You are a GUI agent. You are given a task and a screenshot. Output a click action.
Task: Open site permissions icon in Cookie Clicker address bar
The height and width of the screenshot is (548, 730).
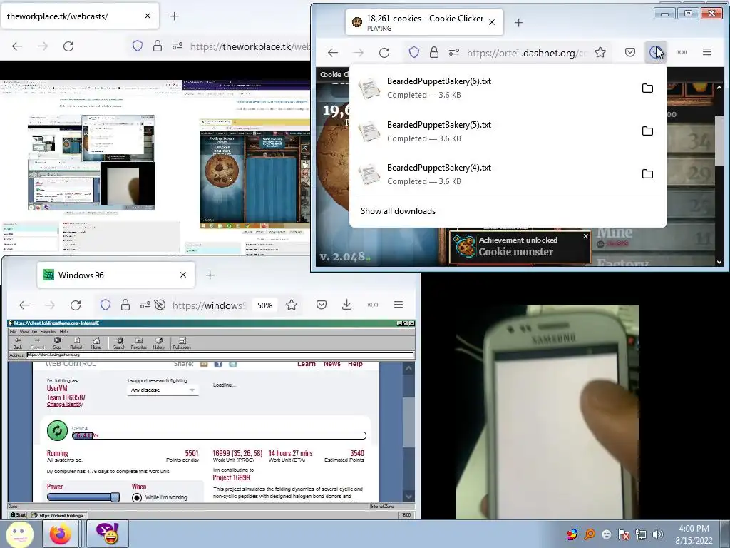click(454, 53)
